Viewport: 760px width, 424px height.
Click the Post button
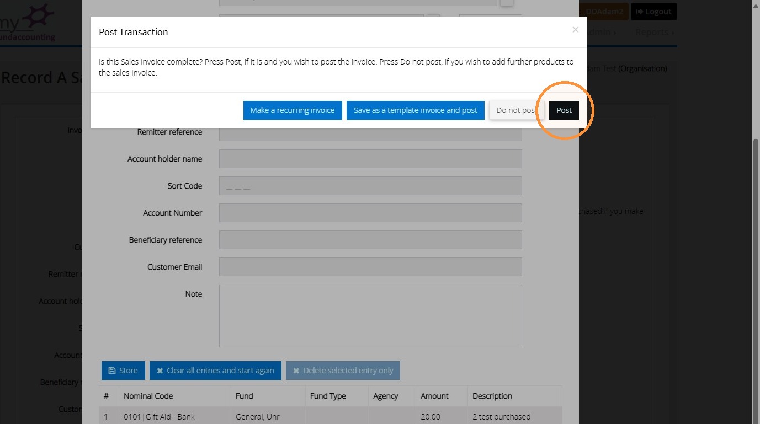click(x=564, y=110)
